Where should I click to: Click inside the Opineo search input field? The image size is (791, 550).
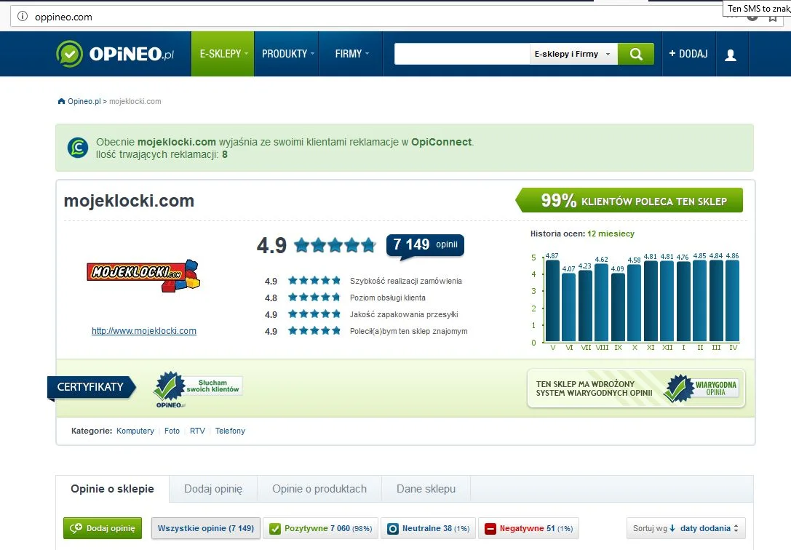click(x=461, y=54)
